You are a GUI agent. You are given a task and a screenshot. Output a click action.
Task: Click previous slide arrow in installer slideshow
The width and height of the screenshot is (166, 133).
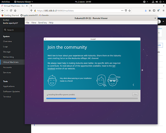coord(133,85)
